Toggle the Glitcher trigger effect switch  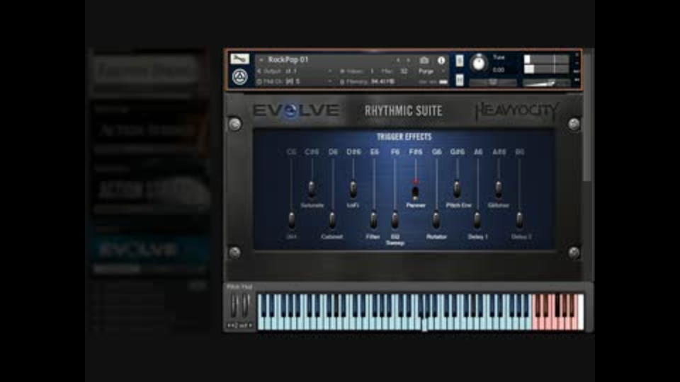(x=498, y=188)
